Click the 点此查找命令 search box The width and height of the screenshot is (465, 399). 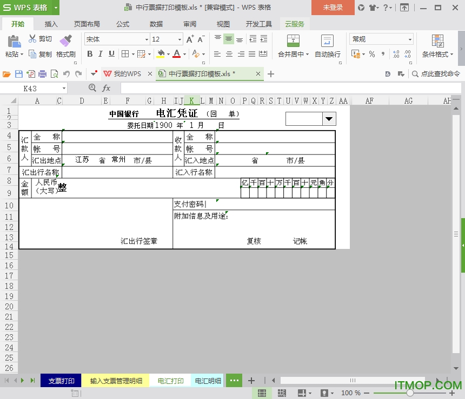point(436,74)
